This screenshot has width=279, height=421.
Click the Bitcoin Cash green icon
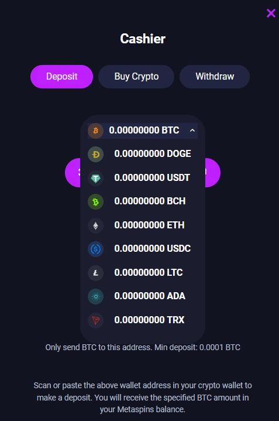[x=95, y=201]
